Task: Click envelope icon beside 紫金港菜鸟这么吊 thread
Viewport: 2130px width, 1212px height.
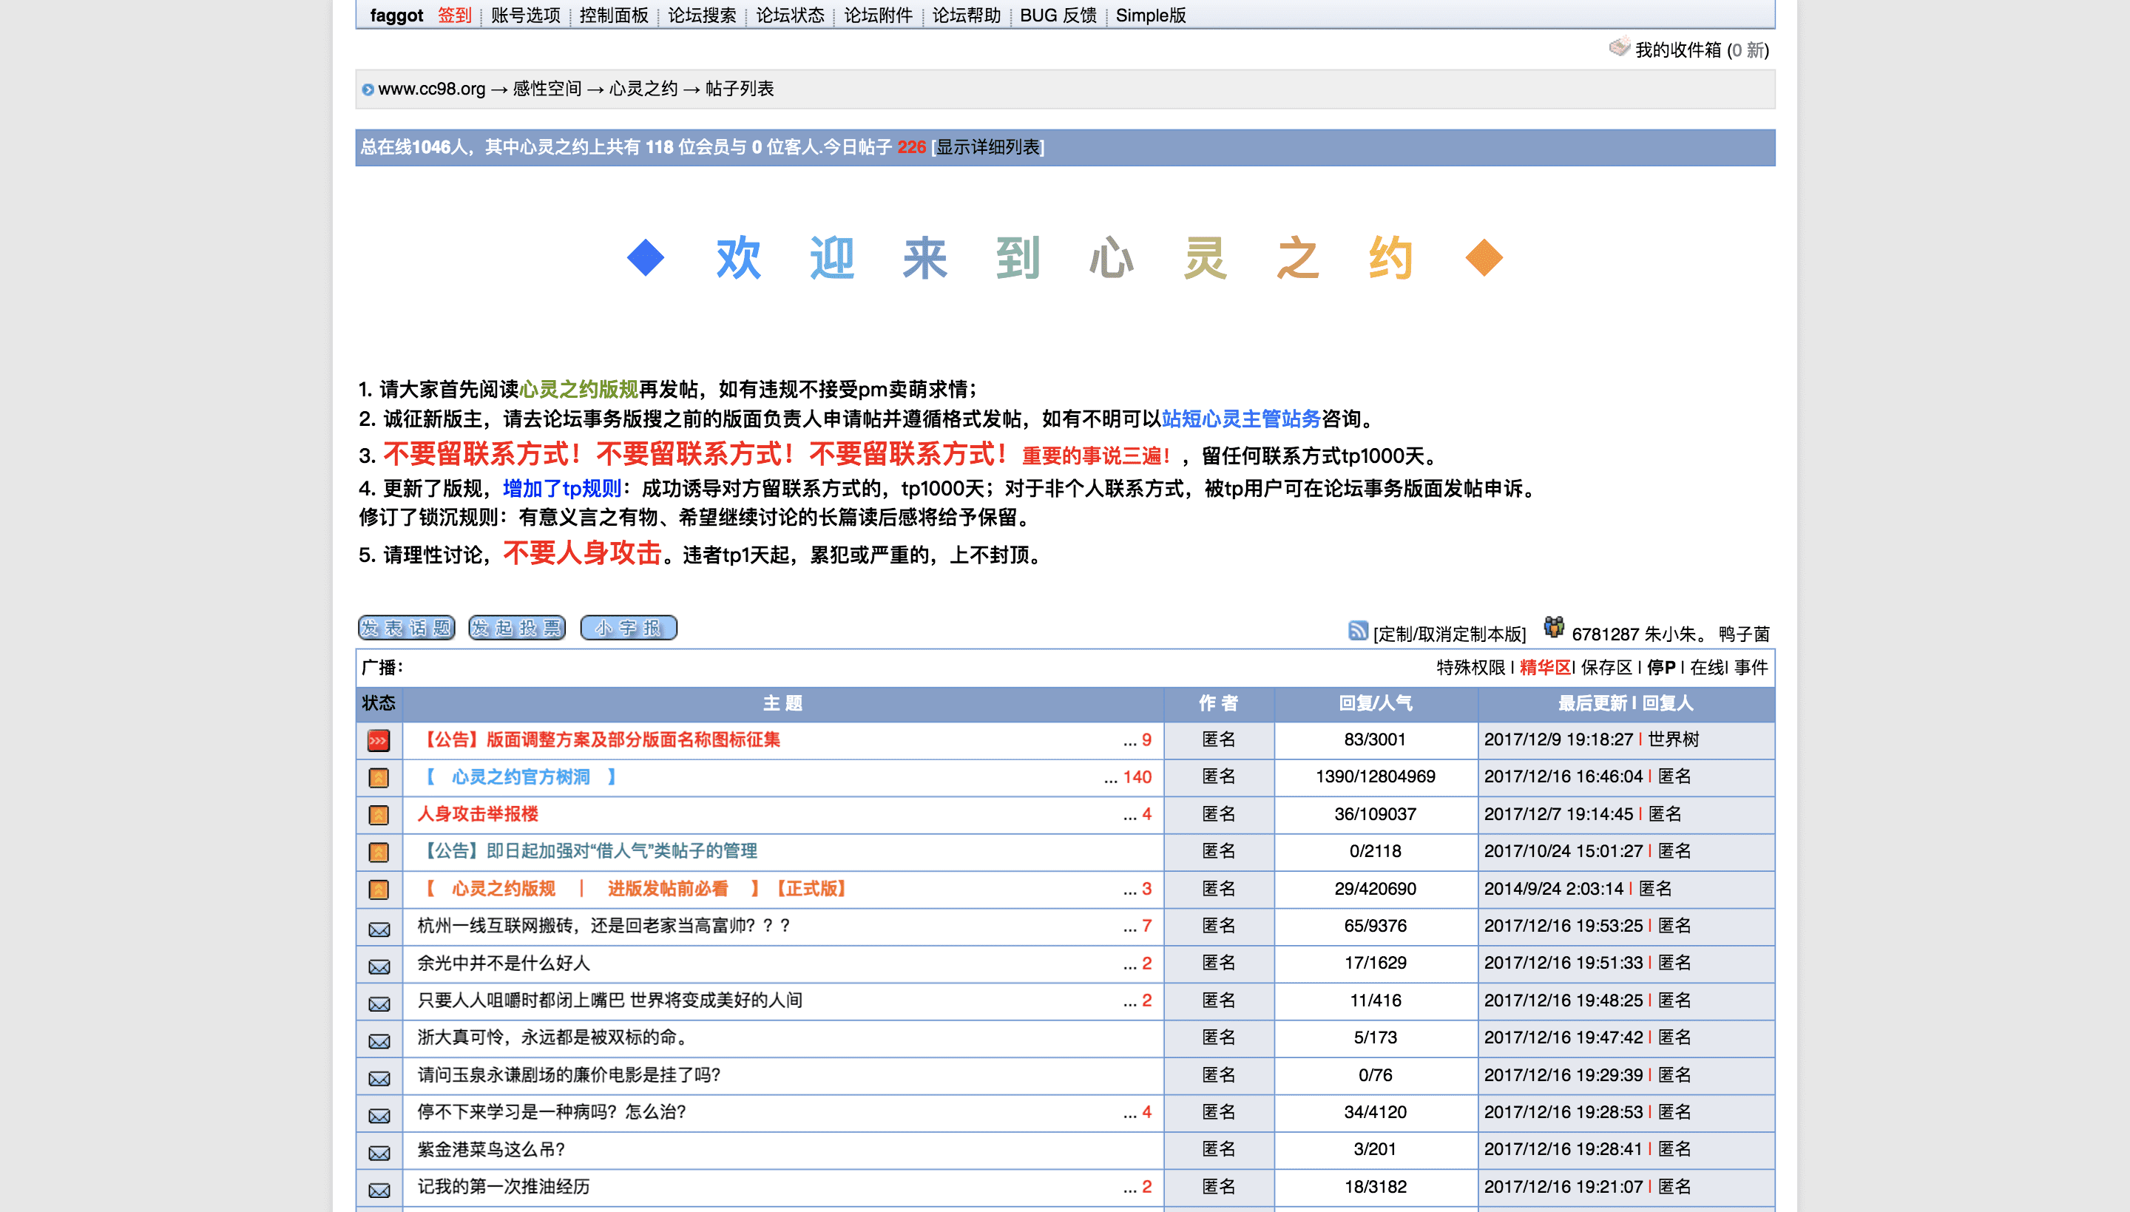Action: 379,1152
